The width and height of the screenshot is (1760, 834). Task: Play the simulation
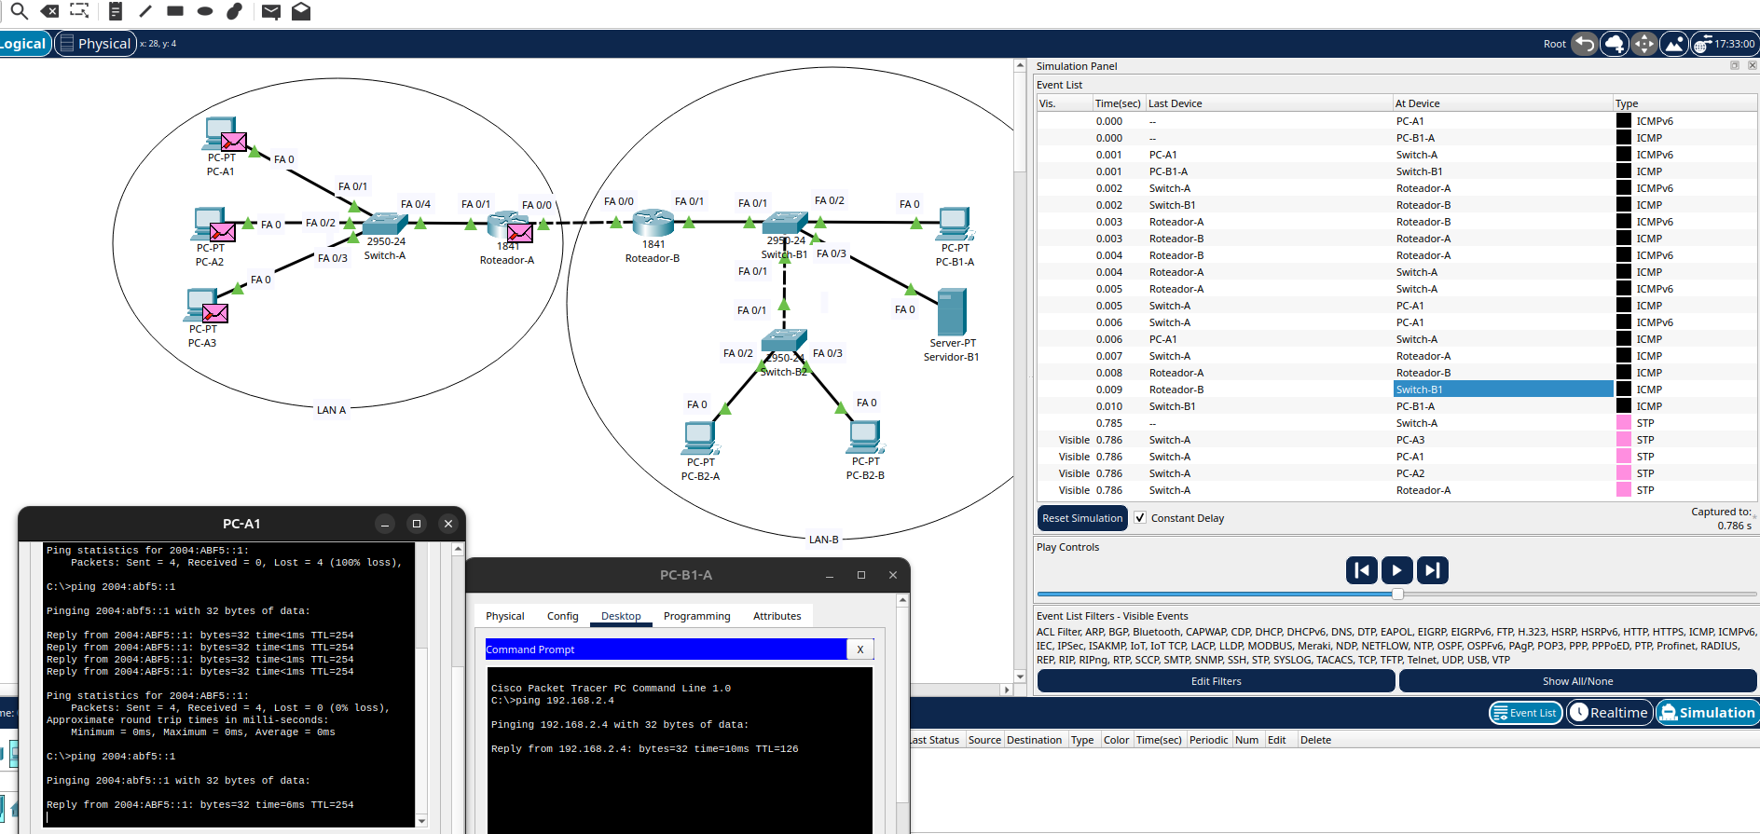(x=1396, y=570)
